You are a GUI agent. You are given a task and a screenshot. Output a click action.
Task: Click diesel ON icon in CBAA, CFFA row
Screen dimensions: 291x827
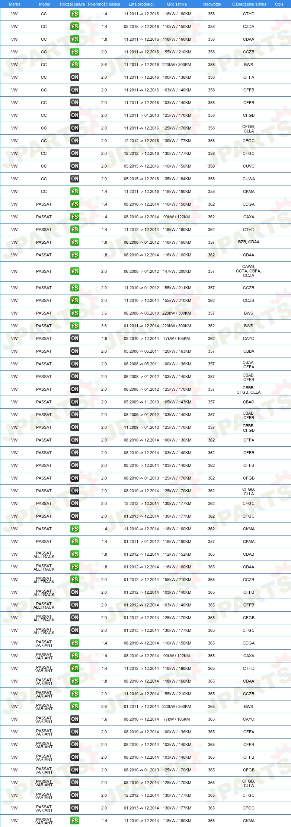75,364
